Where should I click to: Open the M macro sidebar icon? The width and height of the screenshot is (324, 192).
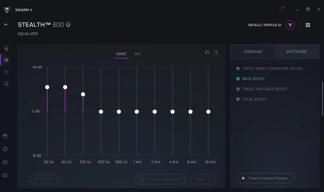[x=5, y=136]
